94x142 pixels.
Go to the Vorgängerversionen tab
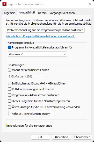point(62,13)
